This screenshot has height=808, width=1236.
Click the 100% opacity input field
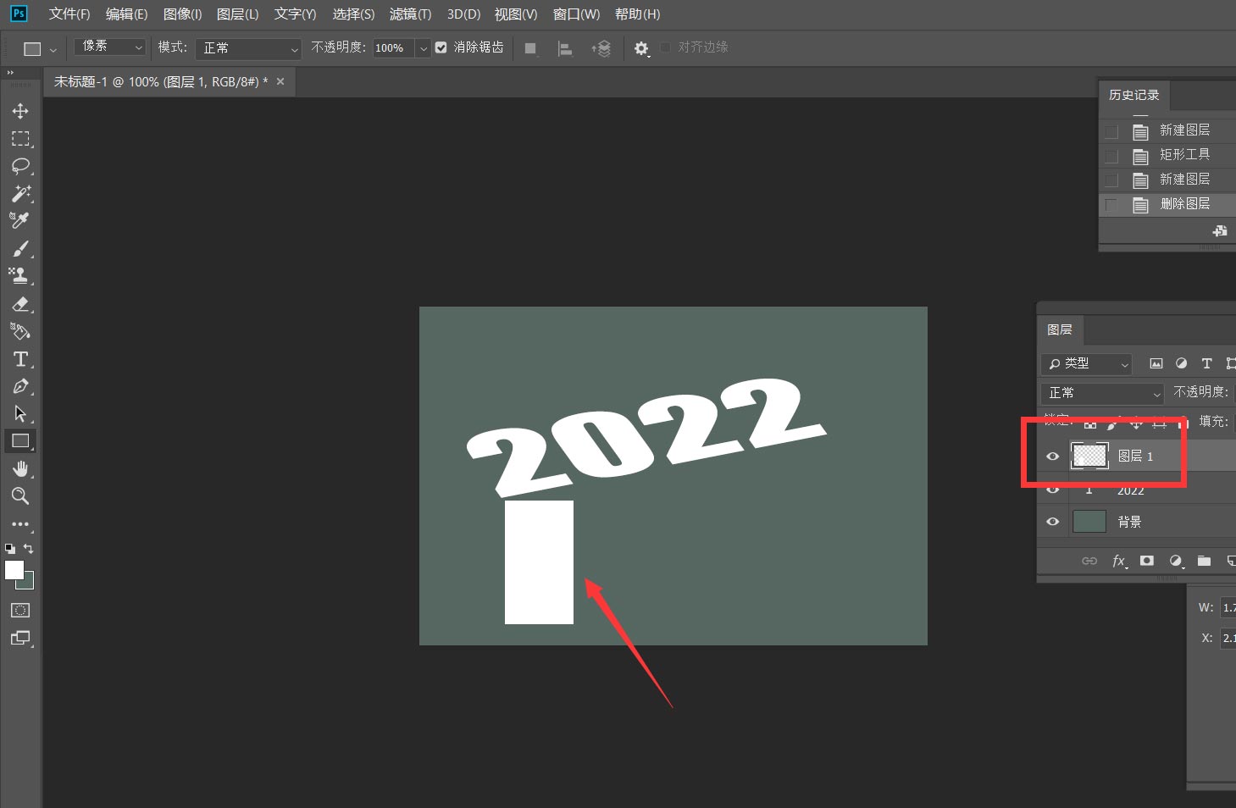393,48
